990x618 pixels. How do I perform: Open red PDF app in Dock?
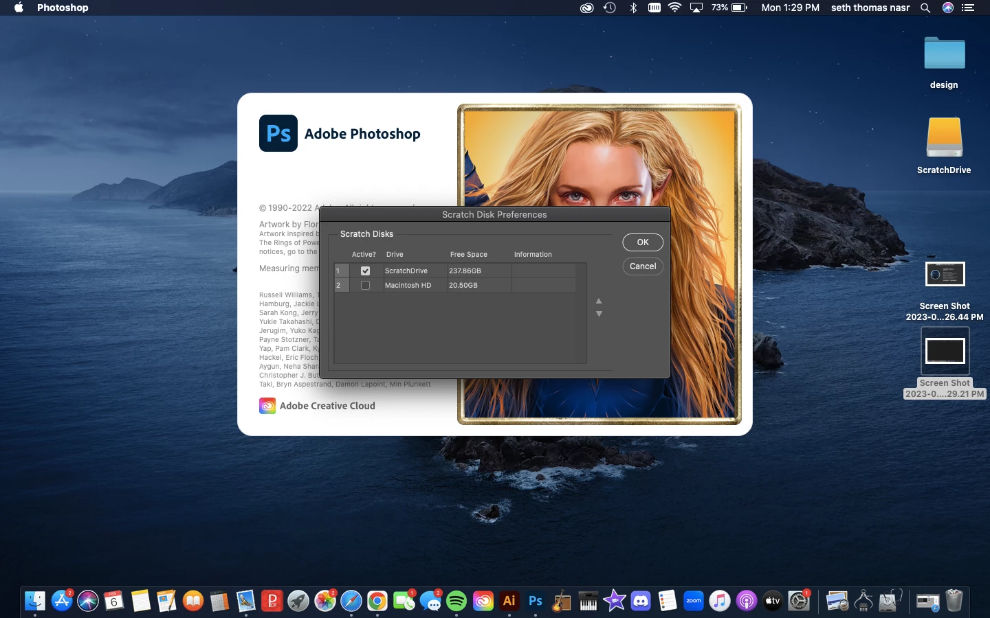[x=272, y=602]
